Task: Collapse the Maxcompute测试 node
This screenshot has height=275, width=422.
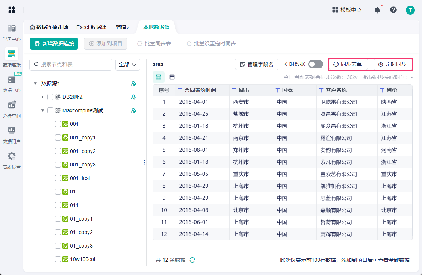Action: click(x=42, y=110)
